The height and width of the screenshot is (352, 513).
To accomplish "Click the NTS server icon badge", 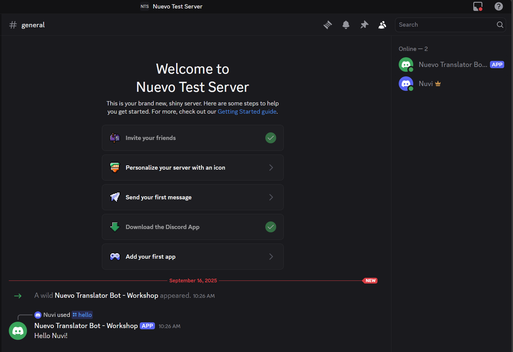I will tap(145, 6).
